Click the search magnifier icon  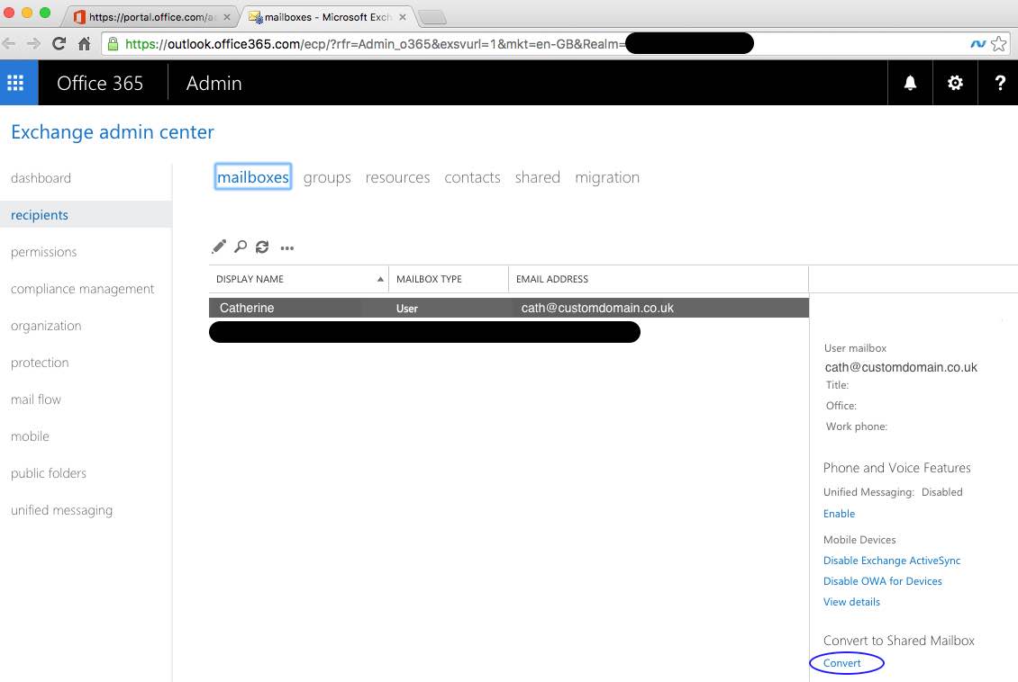coord(241,247)
